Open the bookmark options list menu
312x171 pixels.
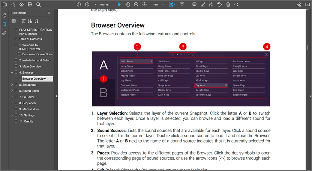pos(15,21)
